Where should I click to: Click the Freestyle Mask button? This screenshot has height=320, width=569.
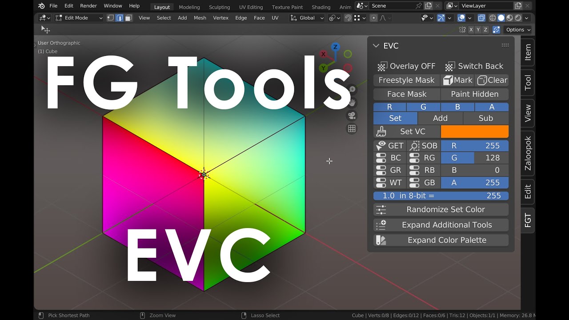click(406, 80)
